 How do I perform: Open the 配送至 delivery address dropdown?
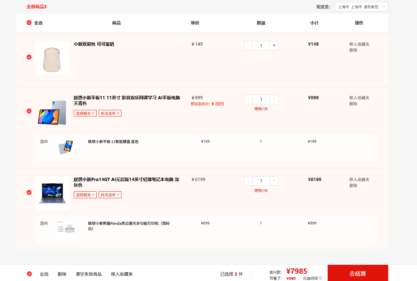click(x=361, y=7)
